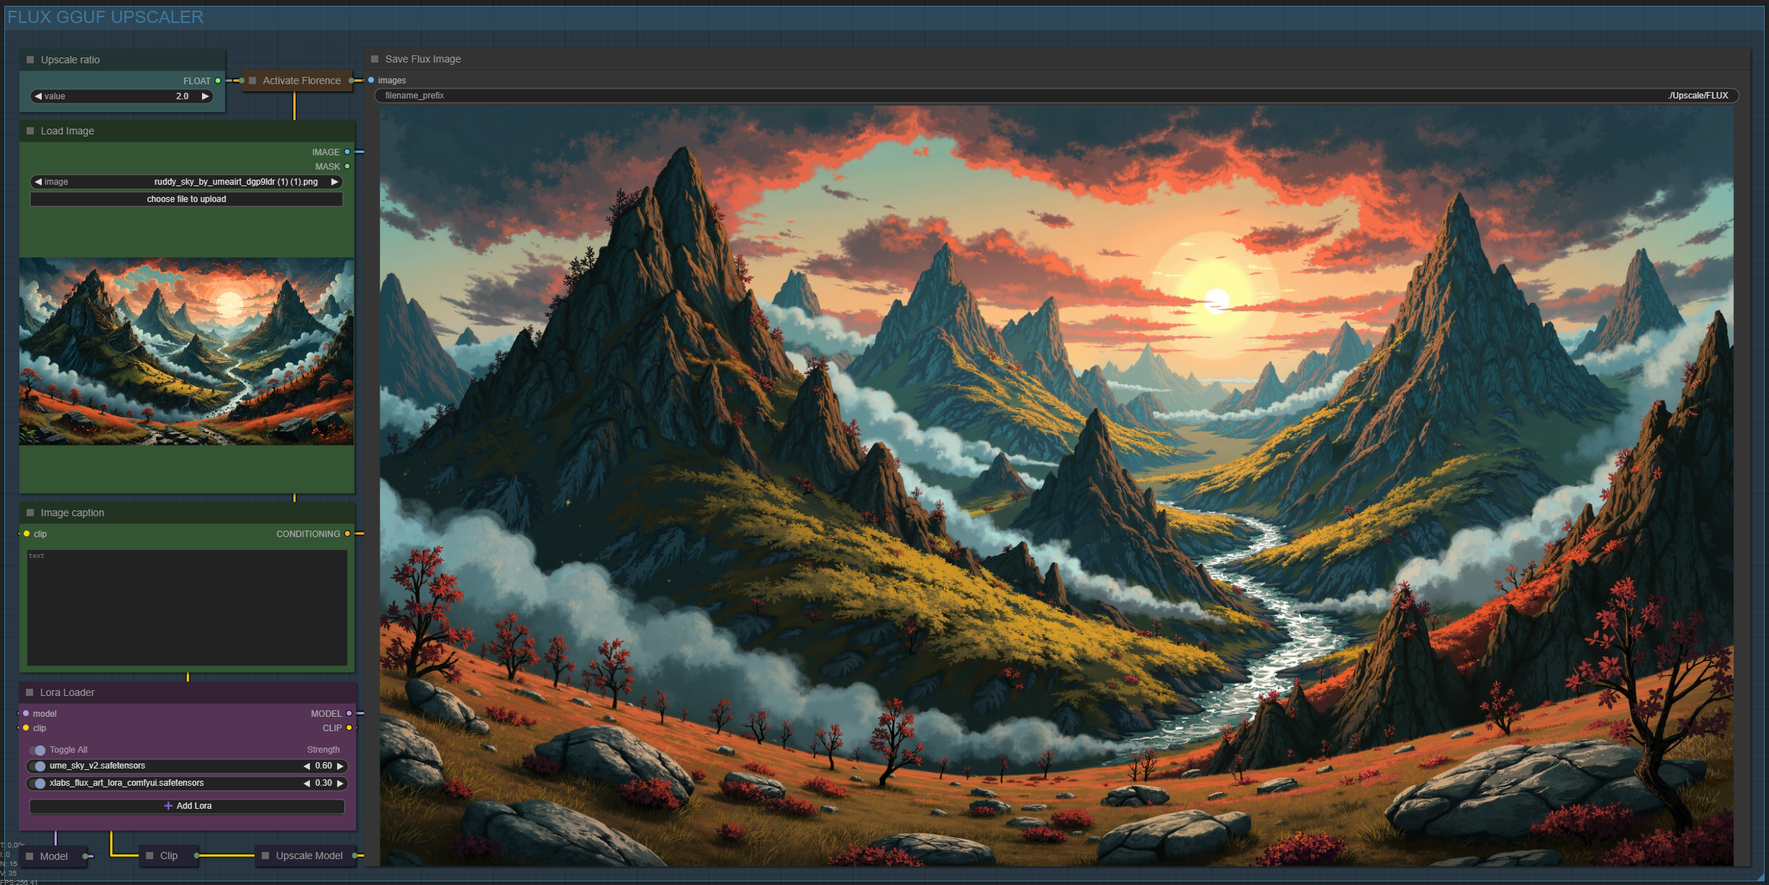Click the Activate Florence node square
The image size is (1769, 885).
pyautogui.click(x=252, y=81)
